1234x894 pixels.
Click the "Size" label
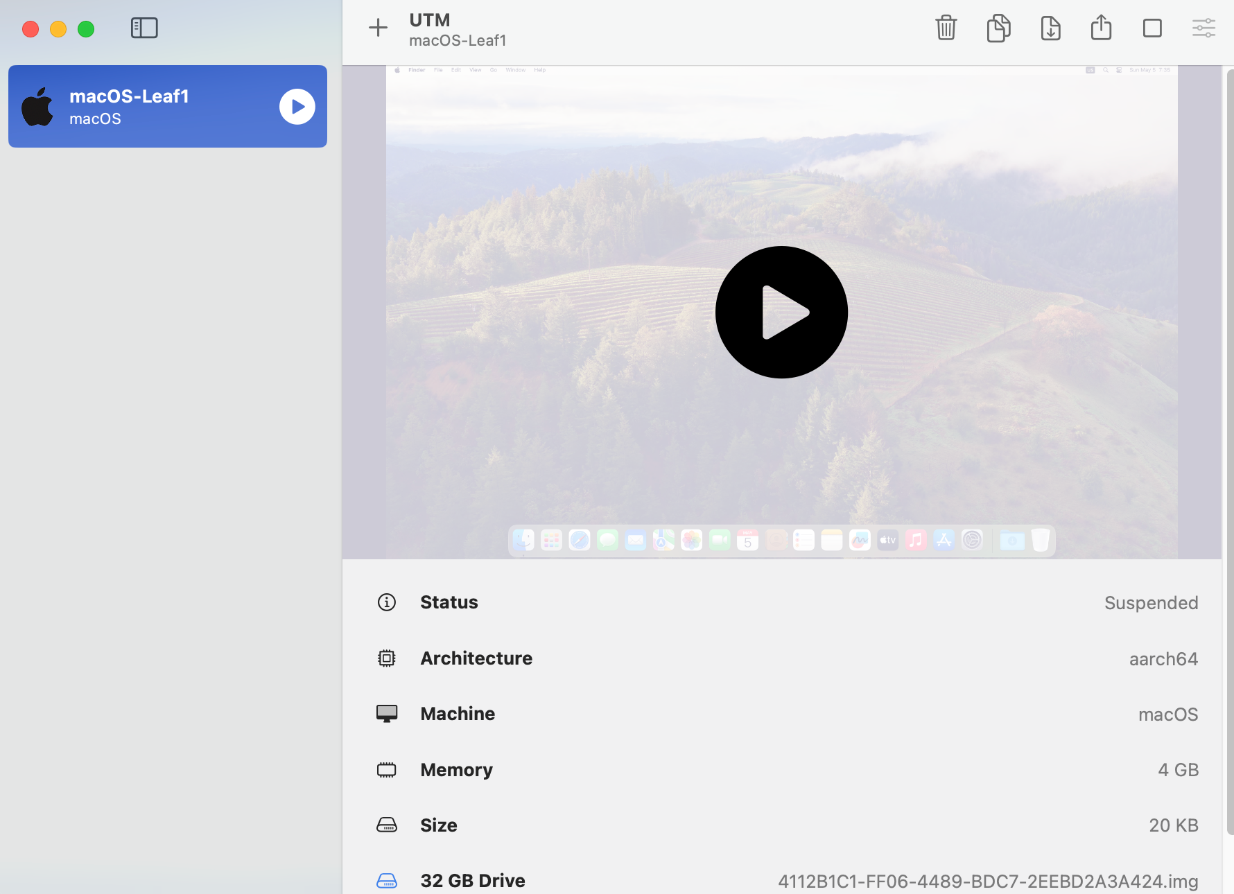tap(439, 825)
